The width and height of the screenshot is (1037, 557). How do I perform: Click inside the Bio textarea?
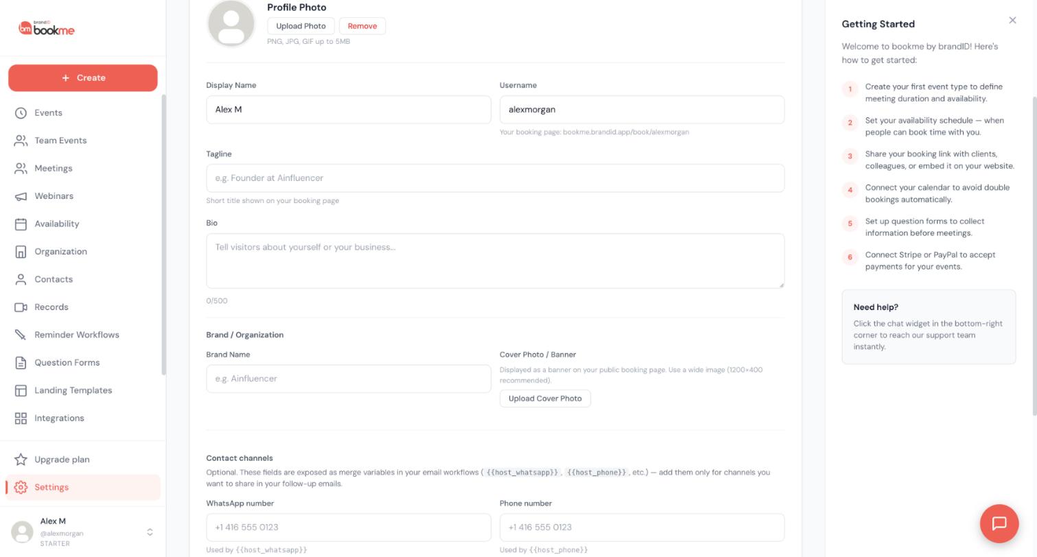[495, 261]
